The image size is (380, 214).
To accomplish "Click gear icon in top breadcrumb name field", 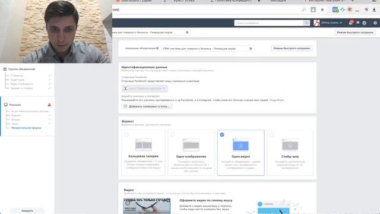I will (x=187, y=32).
